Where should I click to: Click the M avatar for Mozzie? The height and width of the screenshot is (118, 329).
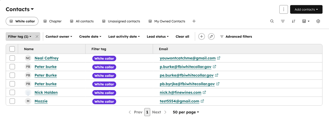28,101
